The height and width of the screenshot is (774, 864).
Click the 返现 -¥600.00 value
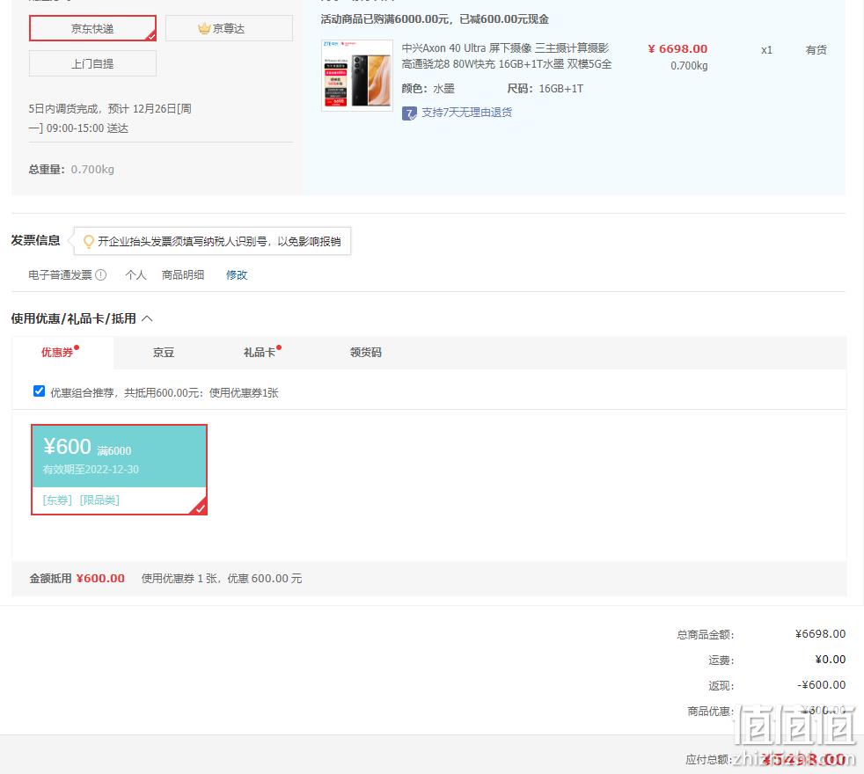(821, 684)
